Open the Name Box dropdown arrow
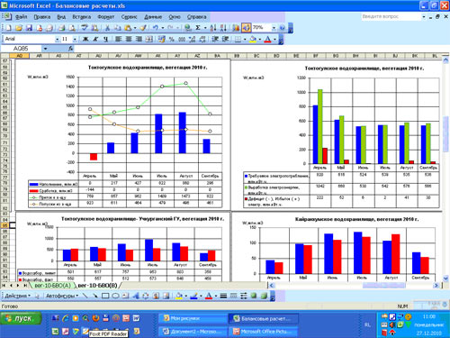Screen dimensions: 450x338 [x=45, y=49]
